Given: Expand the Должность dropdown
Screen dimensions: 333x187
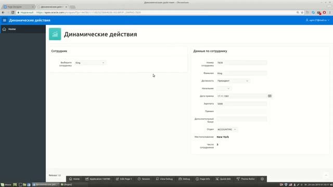Looking at the screenshot, I should [233, 81].
